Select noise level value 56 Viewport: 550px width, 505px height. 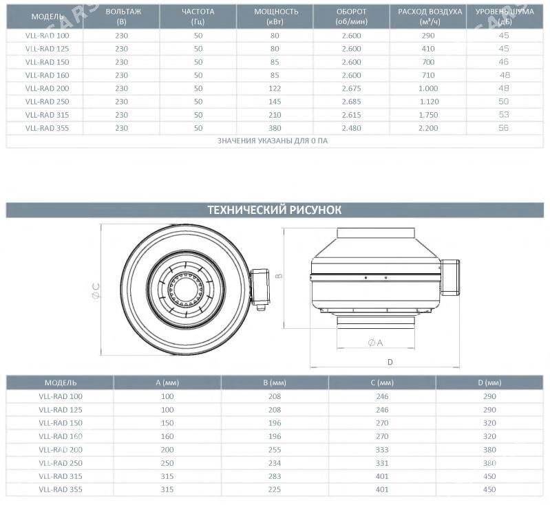point(504,128)
